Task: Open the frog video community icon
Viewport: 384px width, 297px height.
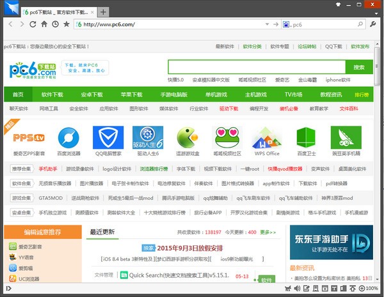Action: pos(227,137)
